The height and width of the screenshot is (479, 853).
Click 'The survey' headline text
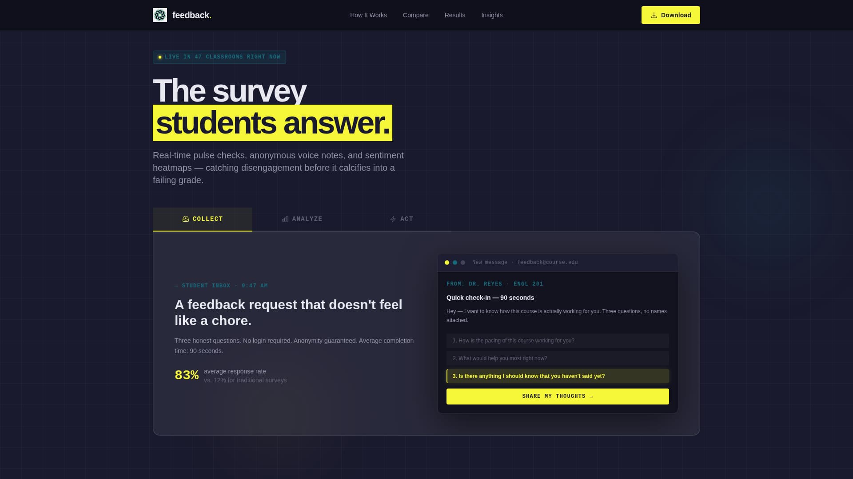pos(229,90)
